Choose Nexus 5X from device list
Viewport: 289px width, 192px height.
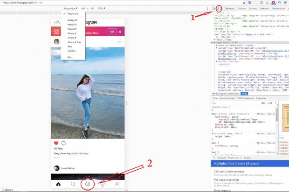pos(73,25)
